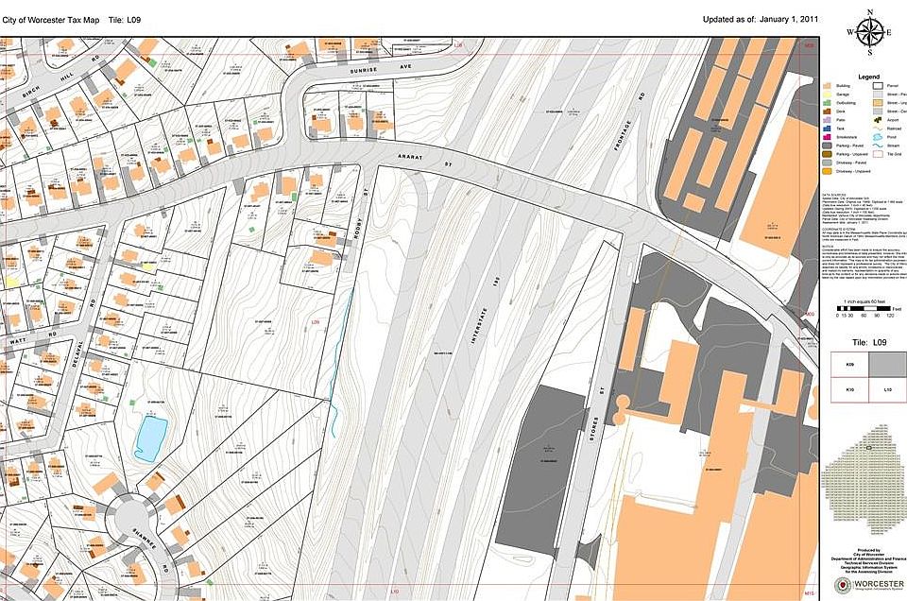Select the Parking - Paved gray swatch

[x=829, y=146]
